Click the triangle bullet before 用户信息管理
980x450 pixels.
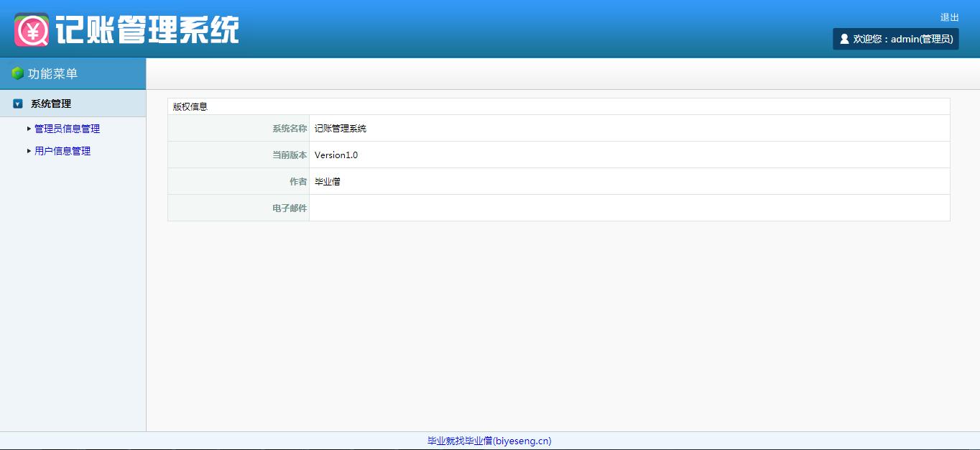[x=29, y=151]
